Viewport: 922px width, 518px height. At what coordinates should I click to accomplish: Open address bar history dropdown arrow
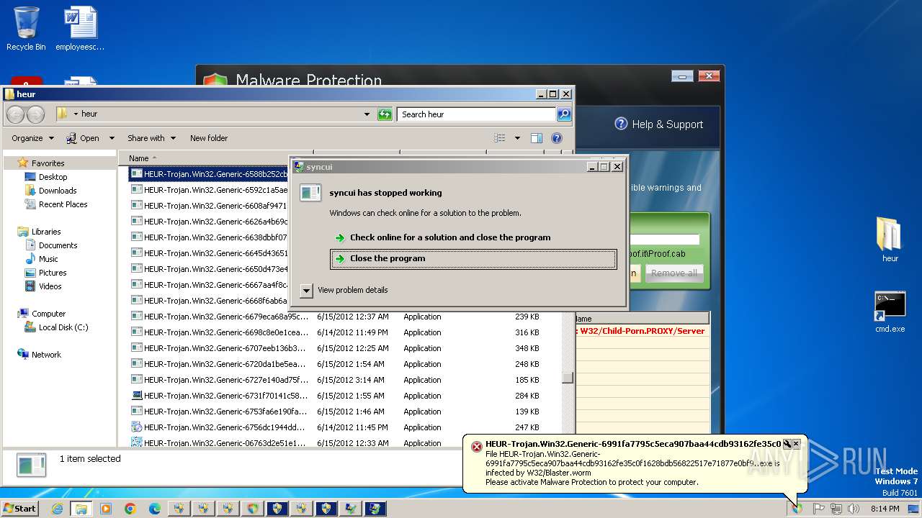tap(367, 114)
